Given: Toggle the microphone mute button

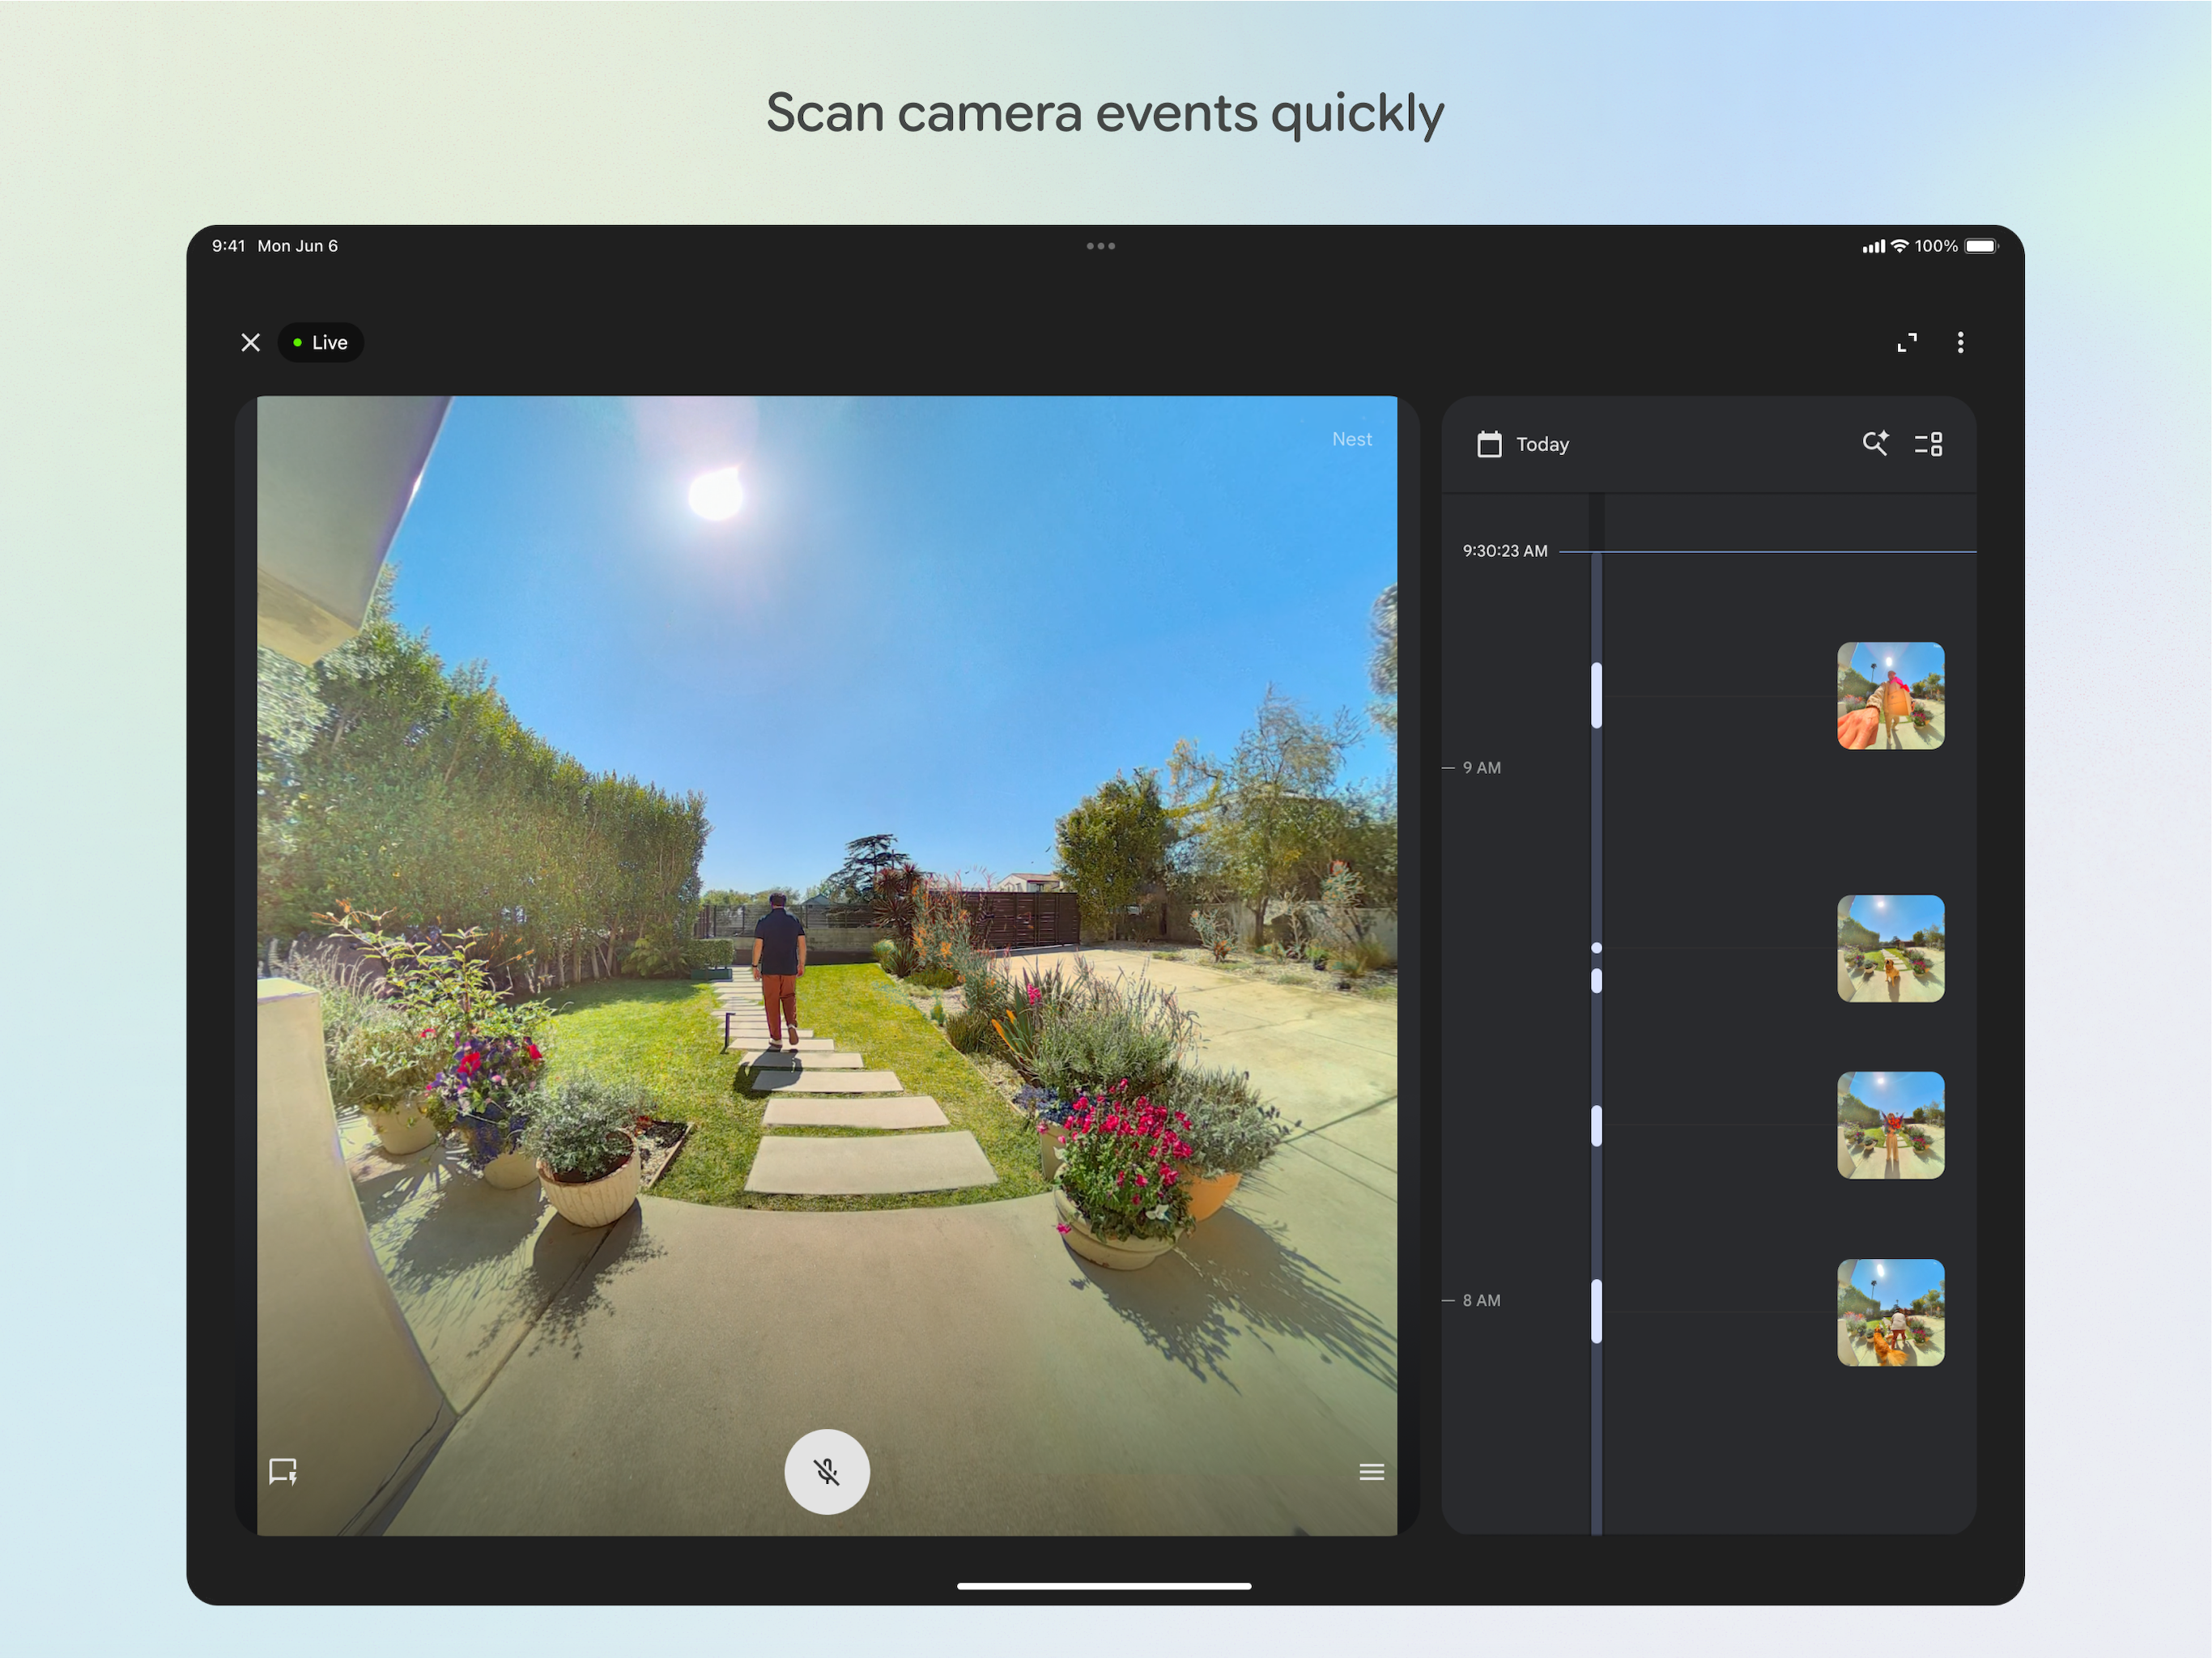Looking at the screenshot, I should (x=826, y=1471).
